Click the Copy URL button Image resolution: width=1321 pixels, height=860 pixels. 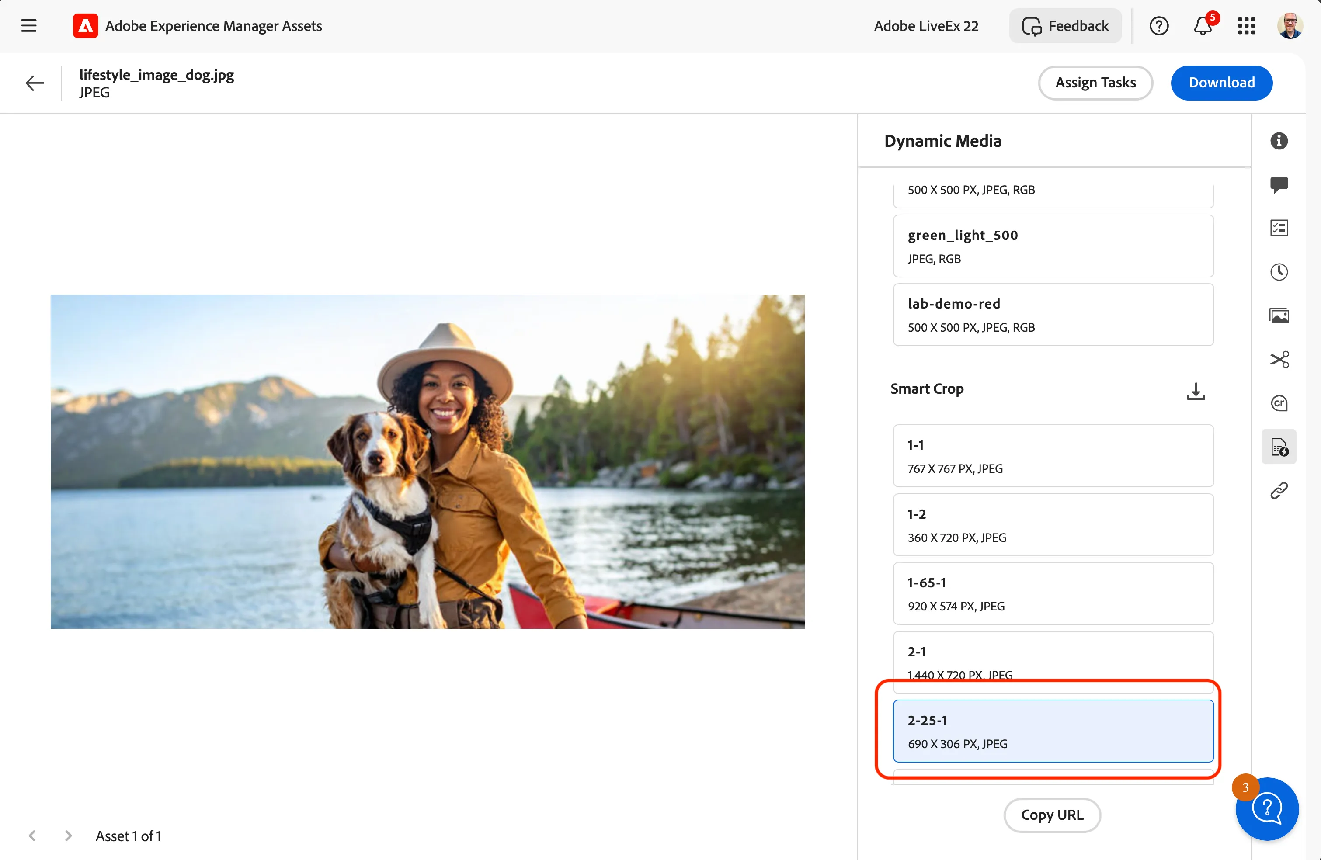pyautogui.click(x=1052, y=815)
